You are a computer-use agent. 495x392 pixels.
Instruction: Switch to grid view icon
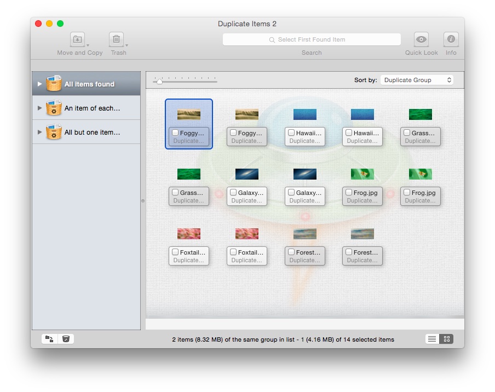point(446,339)
